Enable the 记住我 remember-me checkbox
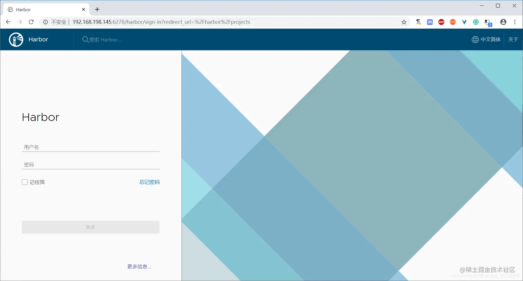 click(x=25, y=182)
